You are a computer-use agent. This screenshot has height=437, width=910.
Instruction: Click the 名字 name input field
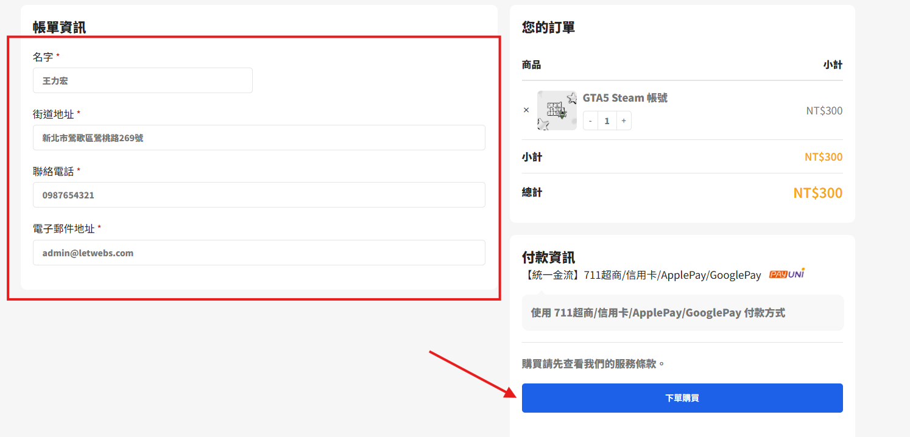pos(143,80)
